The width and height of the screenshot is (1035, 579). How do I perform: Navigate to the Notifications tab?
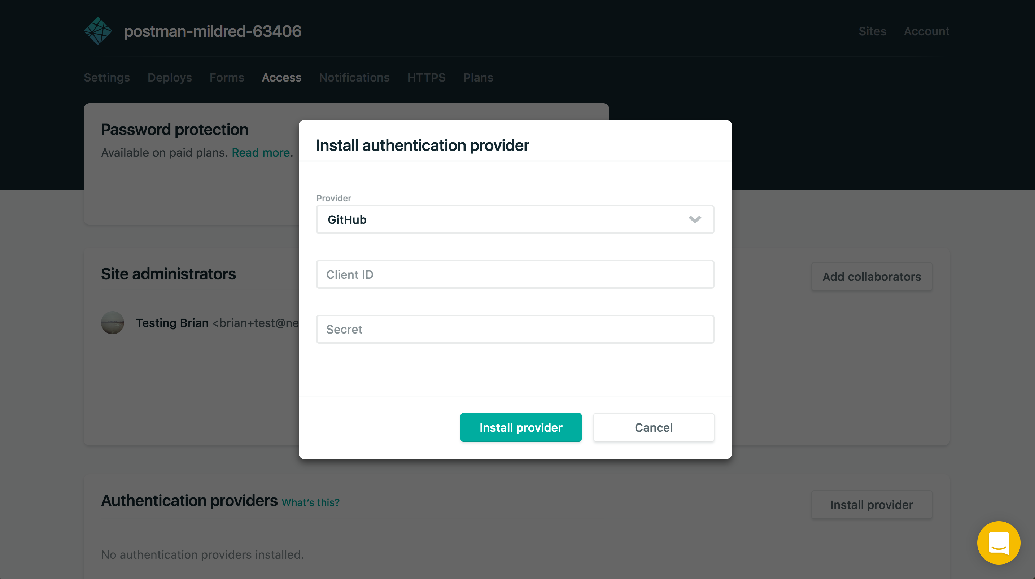point(354,78)
